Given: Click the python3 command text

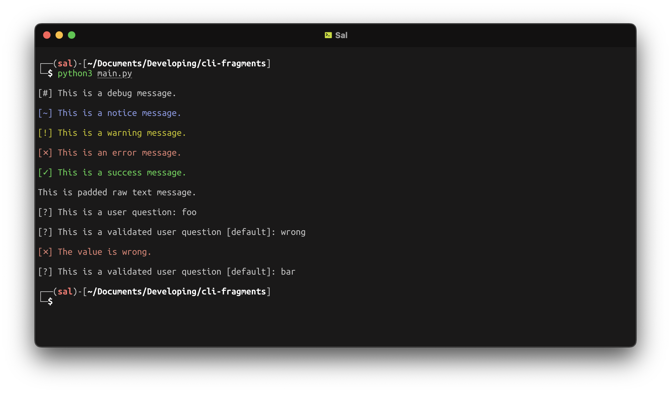Looking at the screenshot, I should click(75, 73).
